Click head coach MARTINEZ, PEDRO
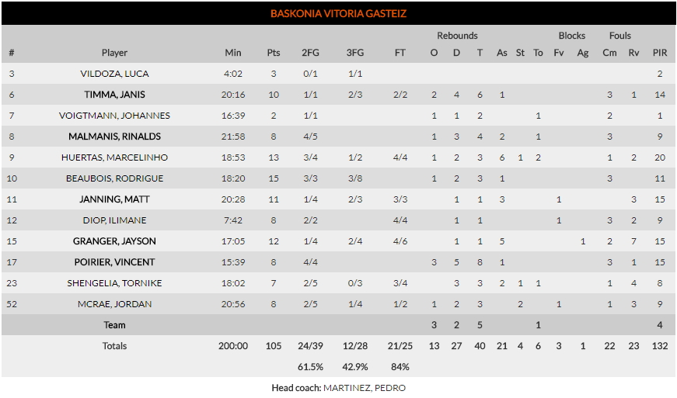Image resolution: width=677 pixels, height=398 pixels. click(x=364, y=388)
